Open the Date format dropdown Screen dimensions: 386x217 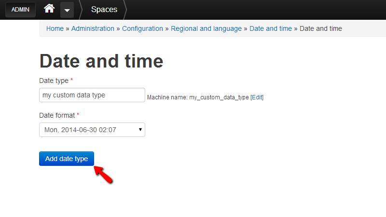tap(92, 130)
